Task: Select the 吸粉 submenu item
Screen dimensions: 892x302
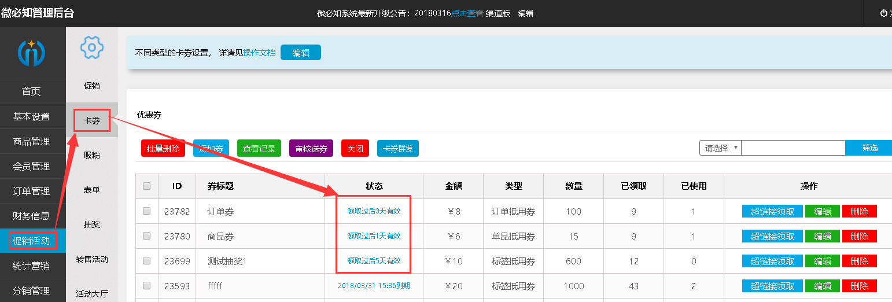Action: tap(92, 155)
